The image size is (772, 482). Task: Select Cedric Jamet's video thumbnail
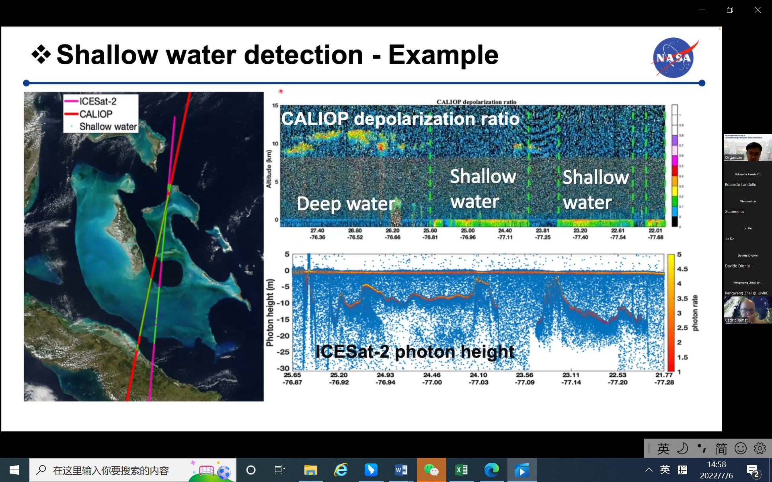click(747, 309)
